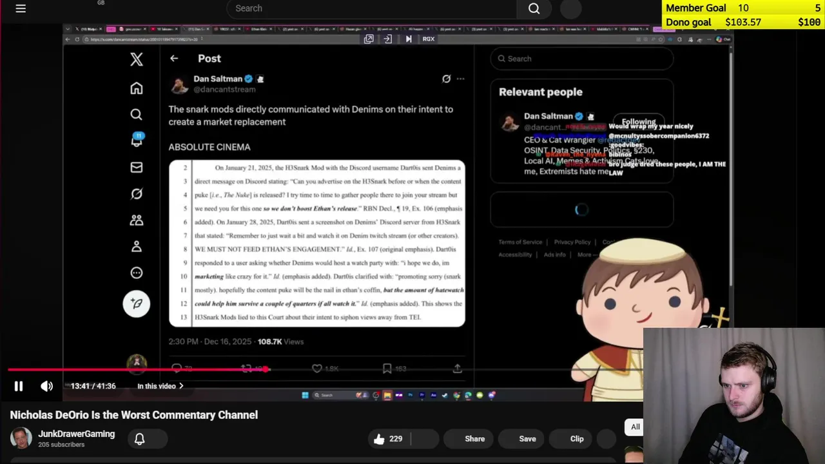The width and height of the screenshot is (825, 464).
Task: Open Grok icon in X sidebar
Action: [x=136, y=194]
